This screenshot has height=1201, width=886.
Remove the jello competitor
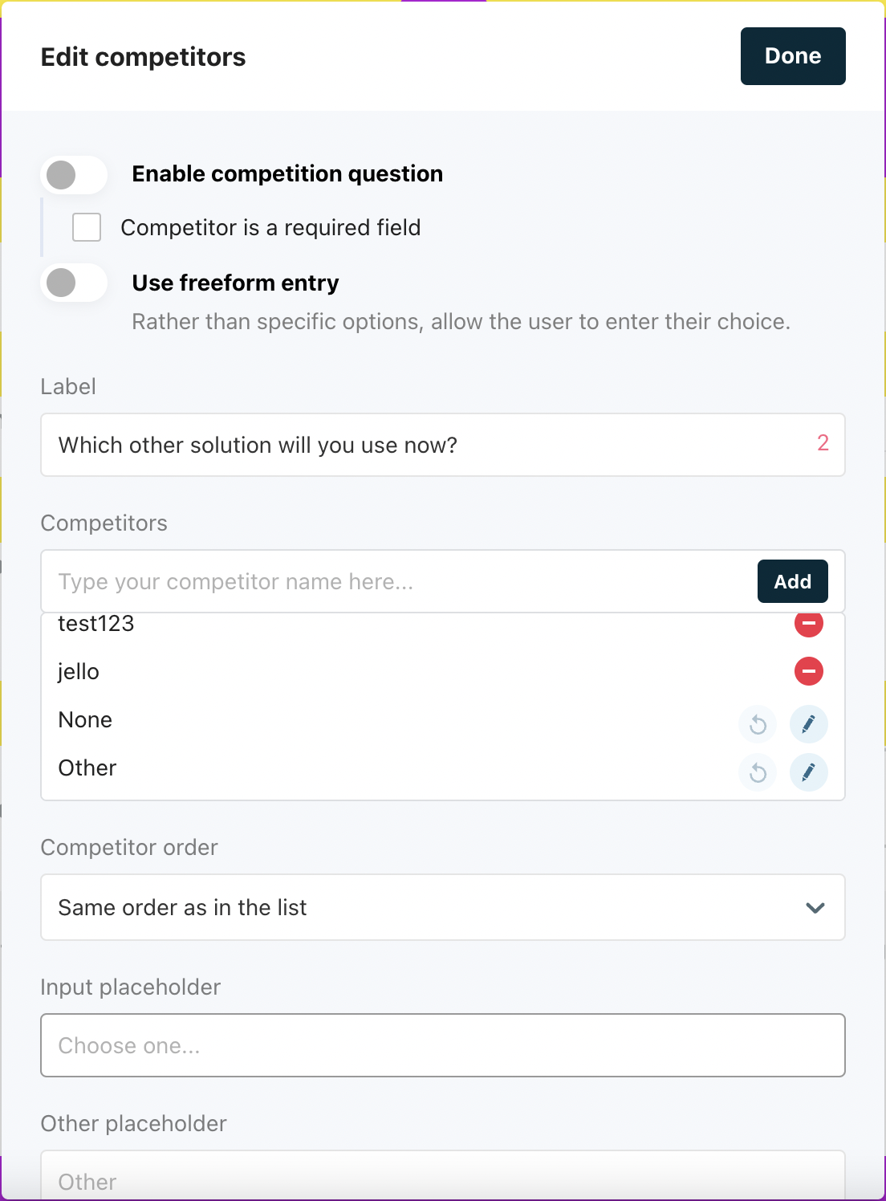808,671
